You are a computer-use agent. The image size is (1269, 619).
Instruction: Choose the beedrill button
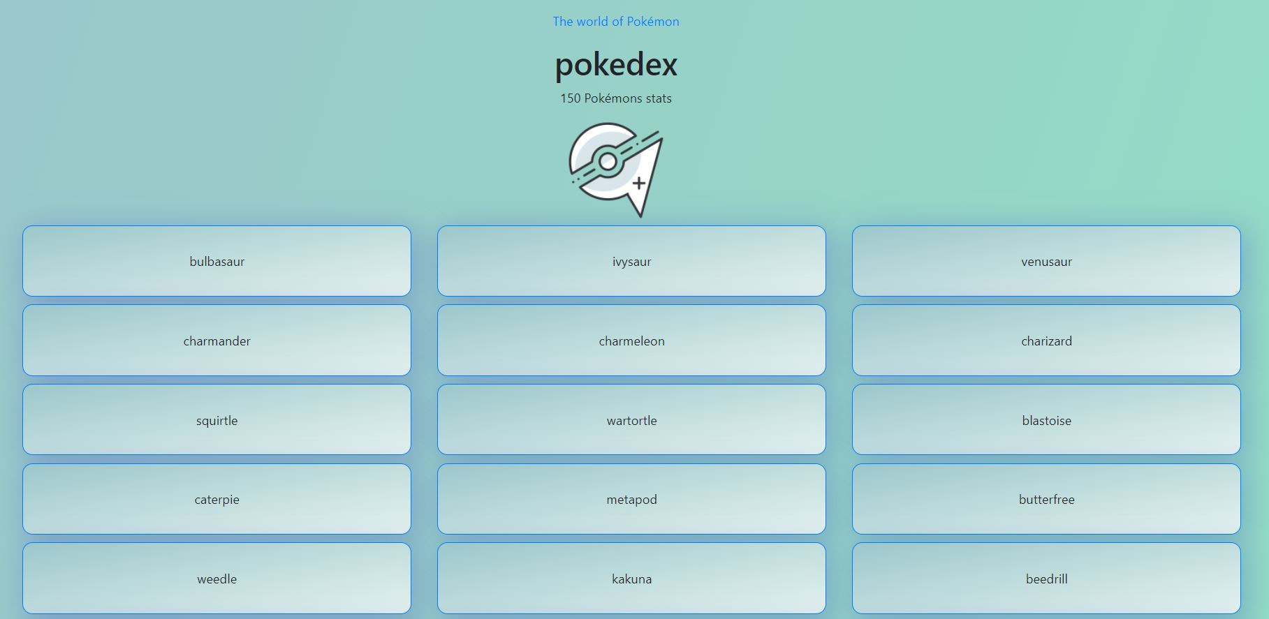tap(1046, 579)
